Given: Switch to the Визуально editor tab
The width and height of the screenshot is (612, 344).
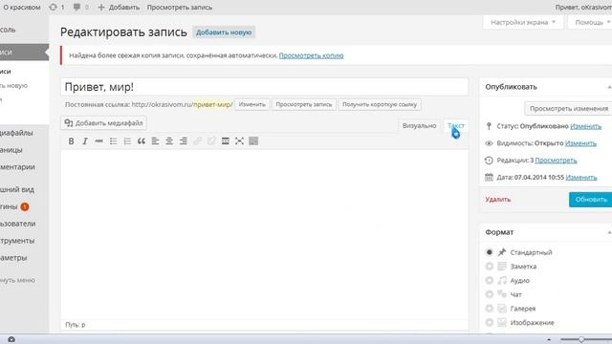Looking at the screenshot, I should tap(419, 125).
